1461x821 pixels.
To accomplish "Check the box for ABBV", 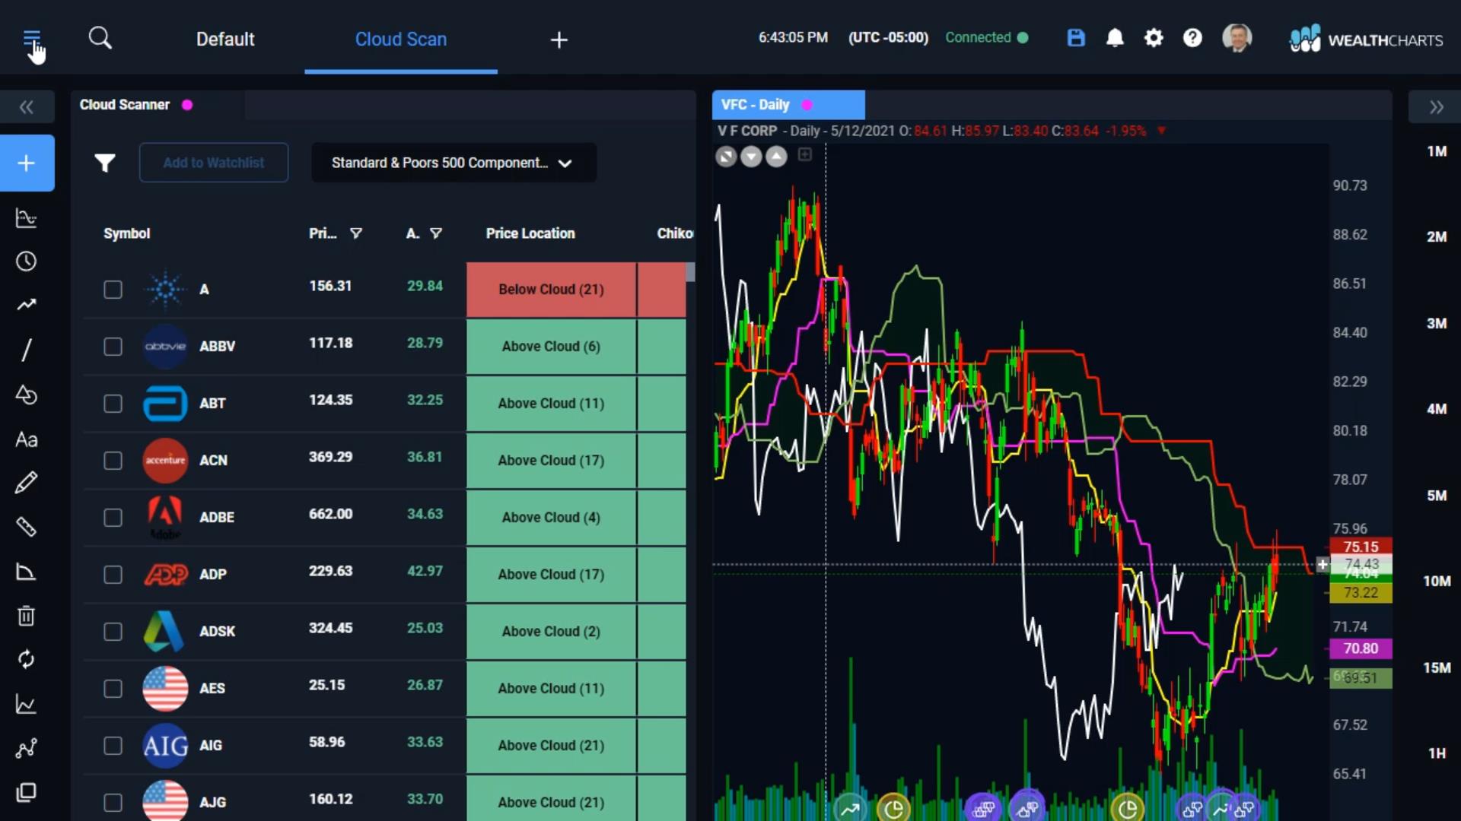I will pos(113,347).
